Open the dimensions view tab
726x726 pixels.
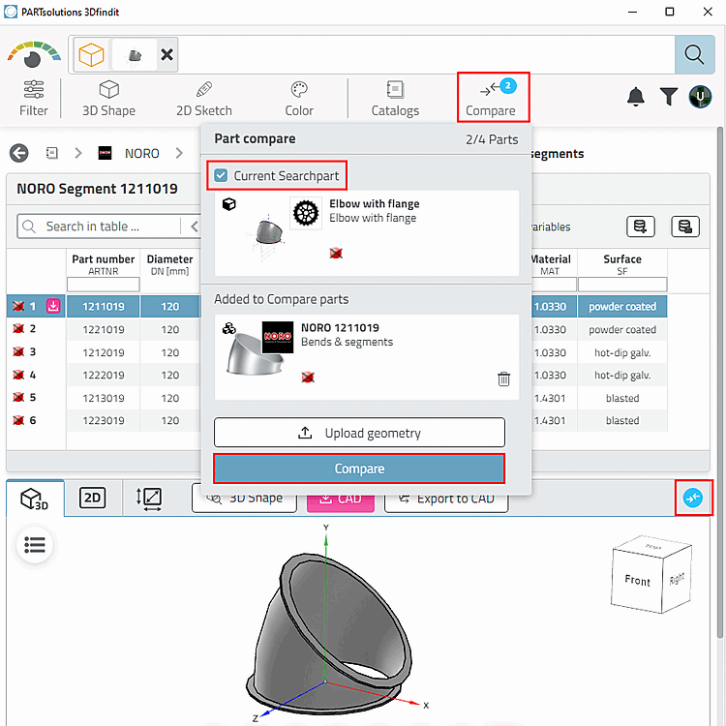point(149,499)
